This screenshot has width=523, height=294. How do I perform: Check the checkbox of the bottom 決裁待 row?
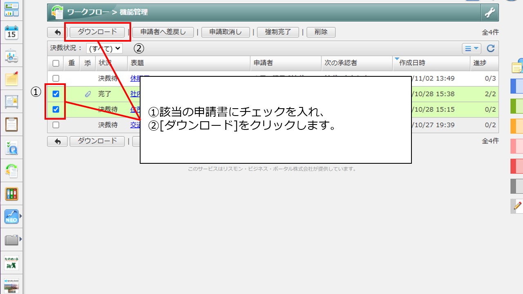(56, 125)
